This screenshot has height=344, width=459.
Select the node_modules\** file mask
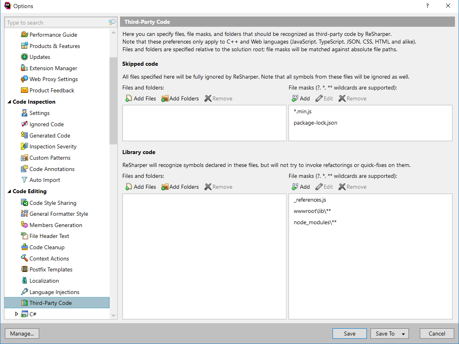point(315,222)
